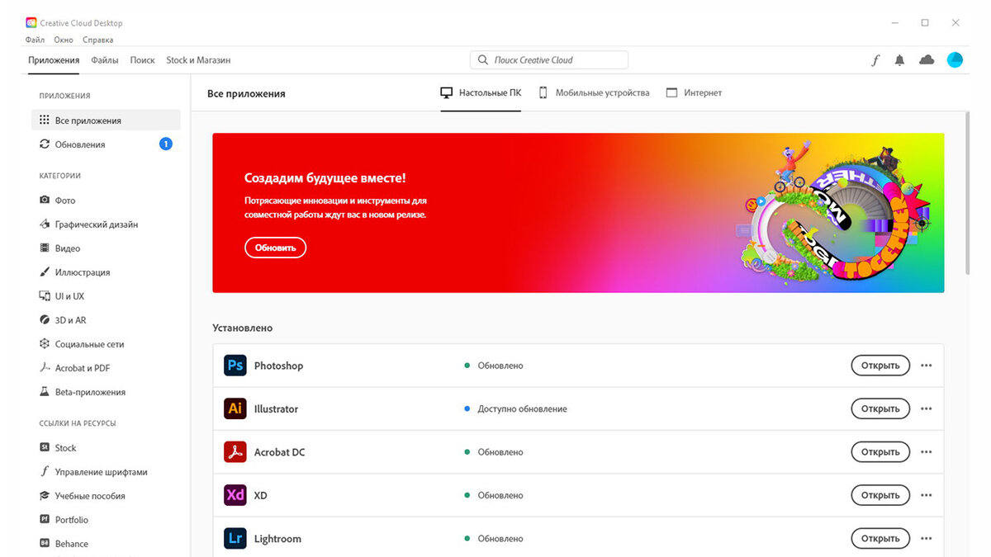Image resolution: width=991 pixels, height=557 pixels.
Task: Click Открыть for Lightroom
Action: point(880,539)
